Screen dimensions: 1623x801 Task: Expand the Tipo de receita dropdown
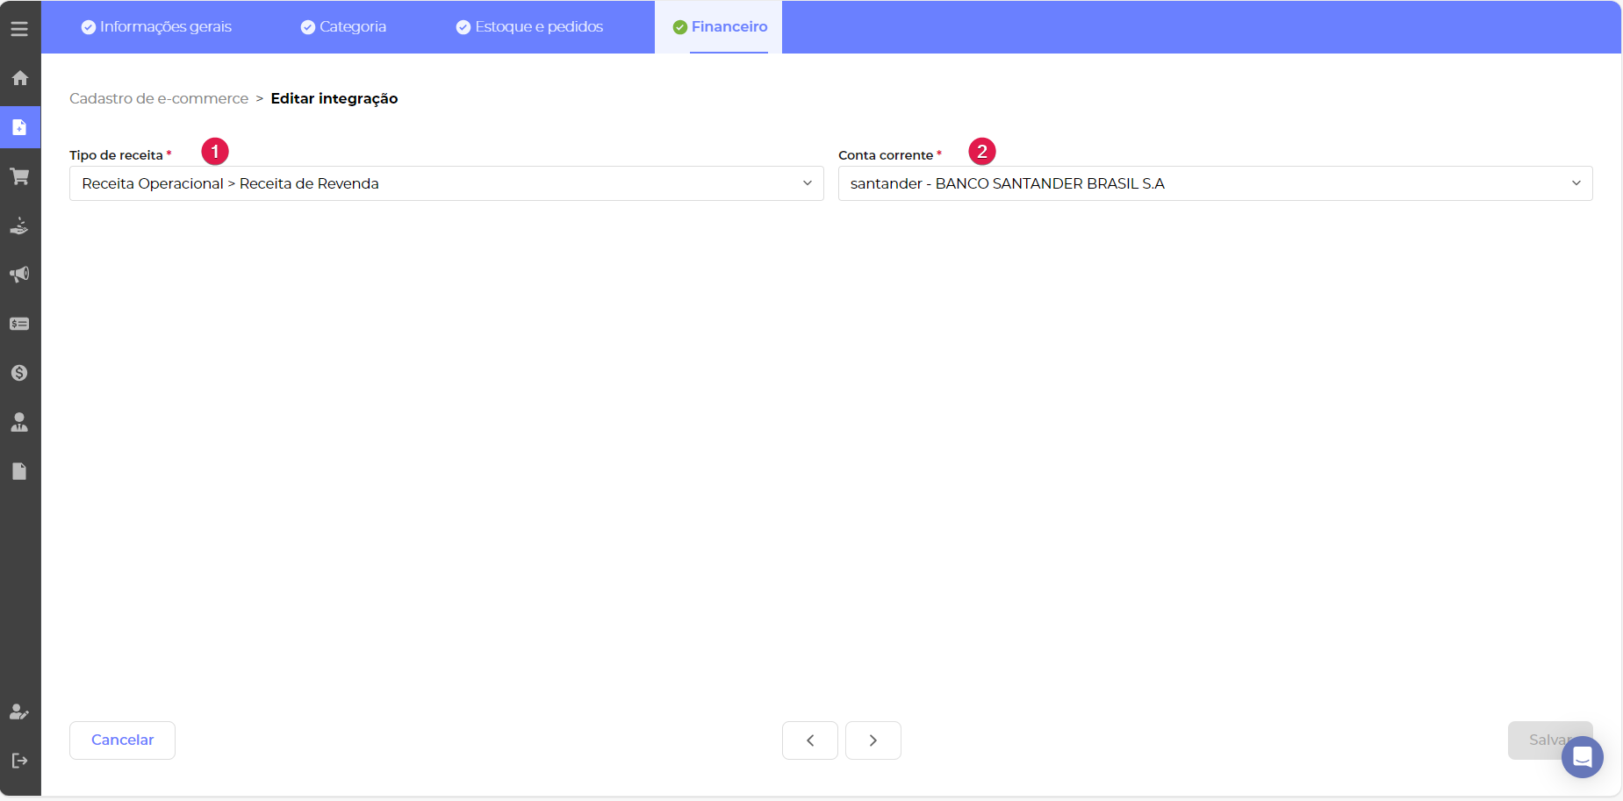point(446,183)
